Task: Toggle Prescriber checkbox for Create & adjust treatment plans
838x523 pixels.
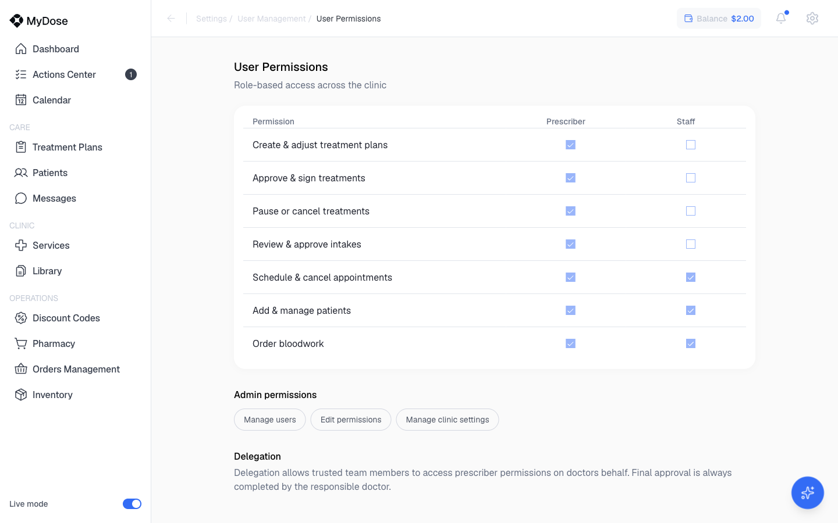Action: click(570, 145)
